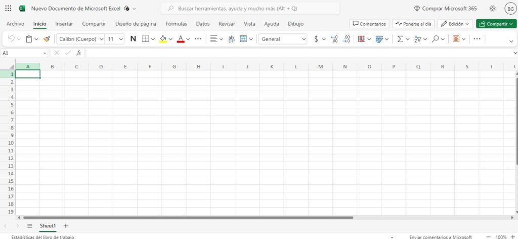
Task: Open the app launcher grid icon
Action: [x=9, y=9]
